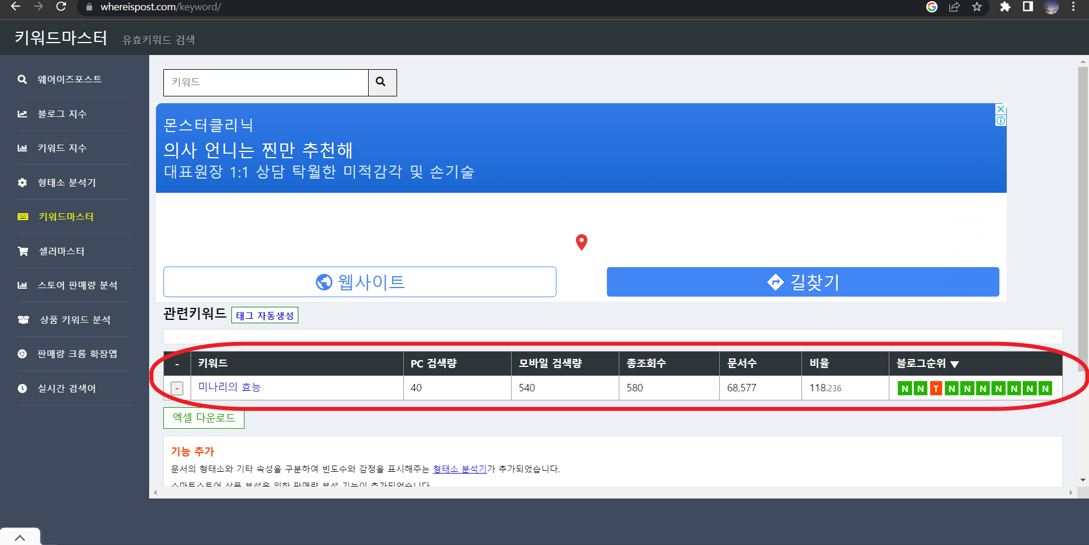Image resolution: width=1089 pixels, height=545 pixels.
Task: Open 형태소 분석기 via its gear icon
Action: [x=22, y=183]
